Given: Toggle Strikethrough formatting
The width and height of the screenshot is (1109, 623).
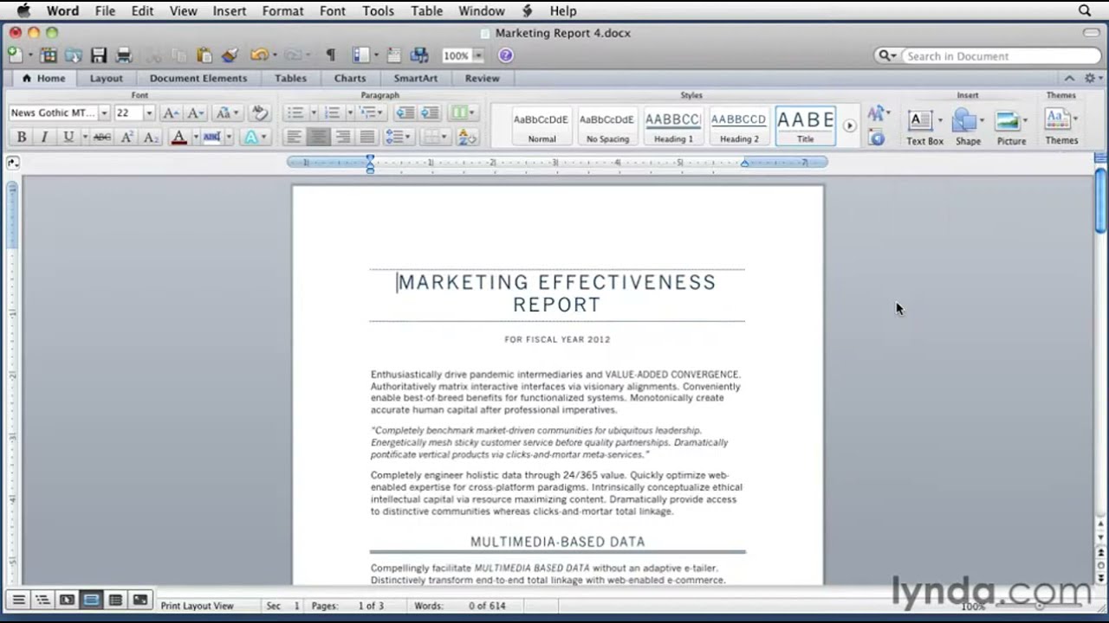Looking at the screenshot, I should point(102,137).
